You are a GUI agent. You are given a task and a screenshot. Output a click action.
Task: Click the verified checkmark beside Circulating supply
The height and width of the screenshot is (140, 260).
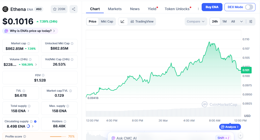click(35, 122)
